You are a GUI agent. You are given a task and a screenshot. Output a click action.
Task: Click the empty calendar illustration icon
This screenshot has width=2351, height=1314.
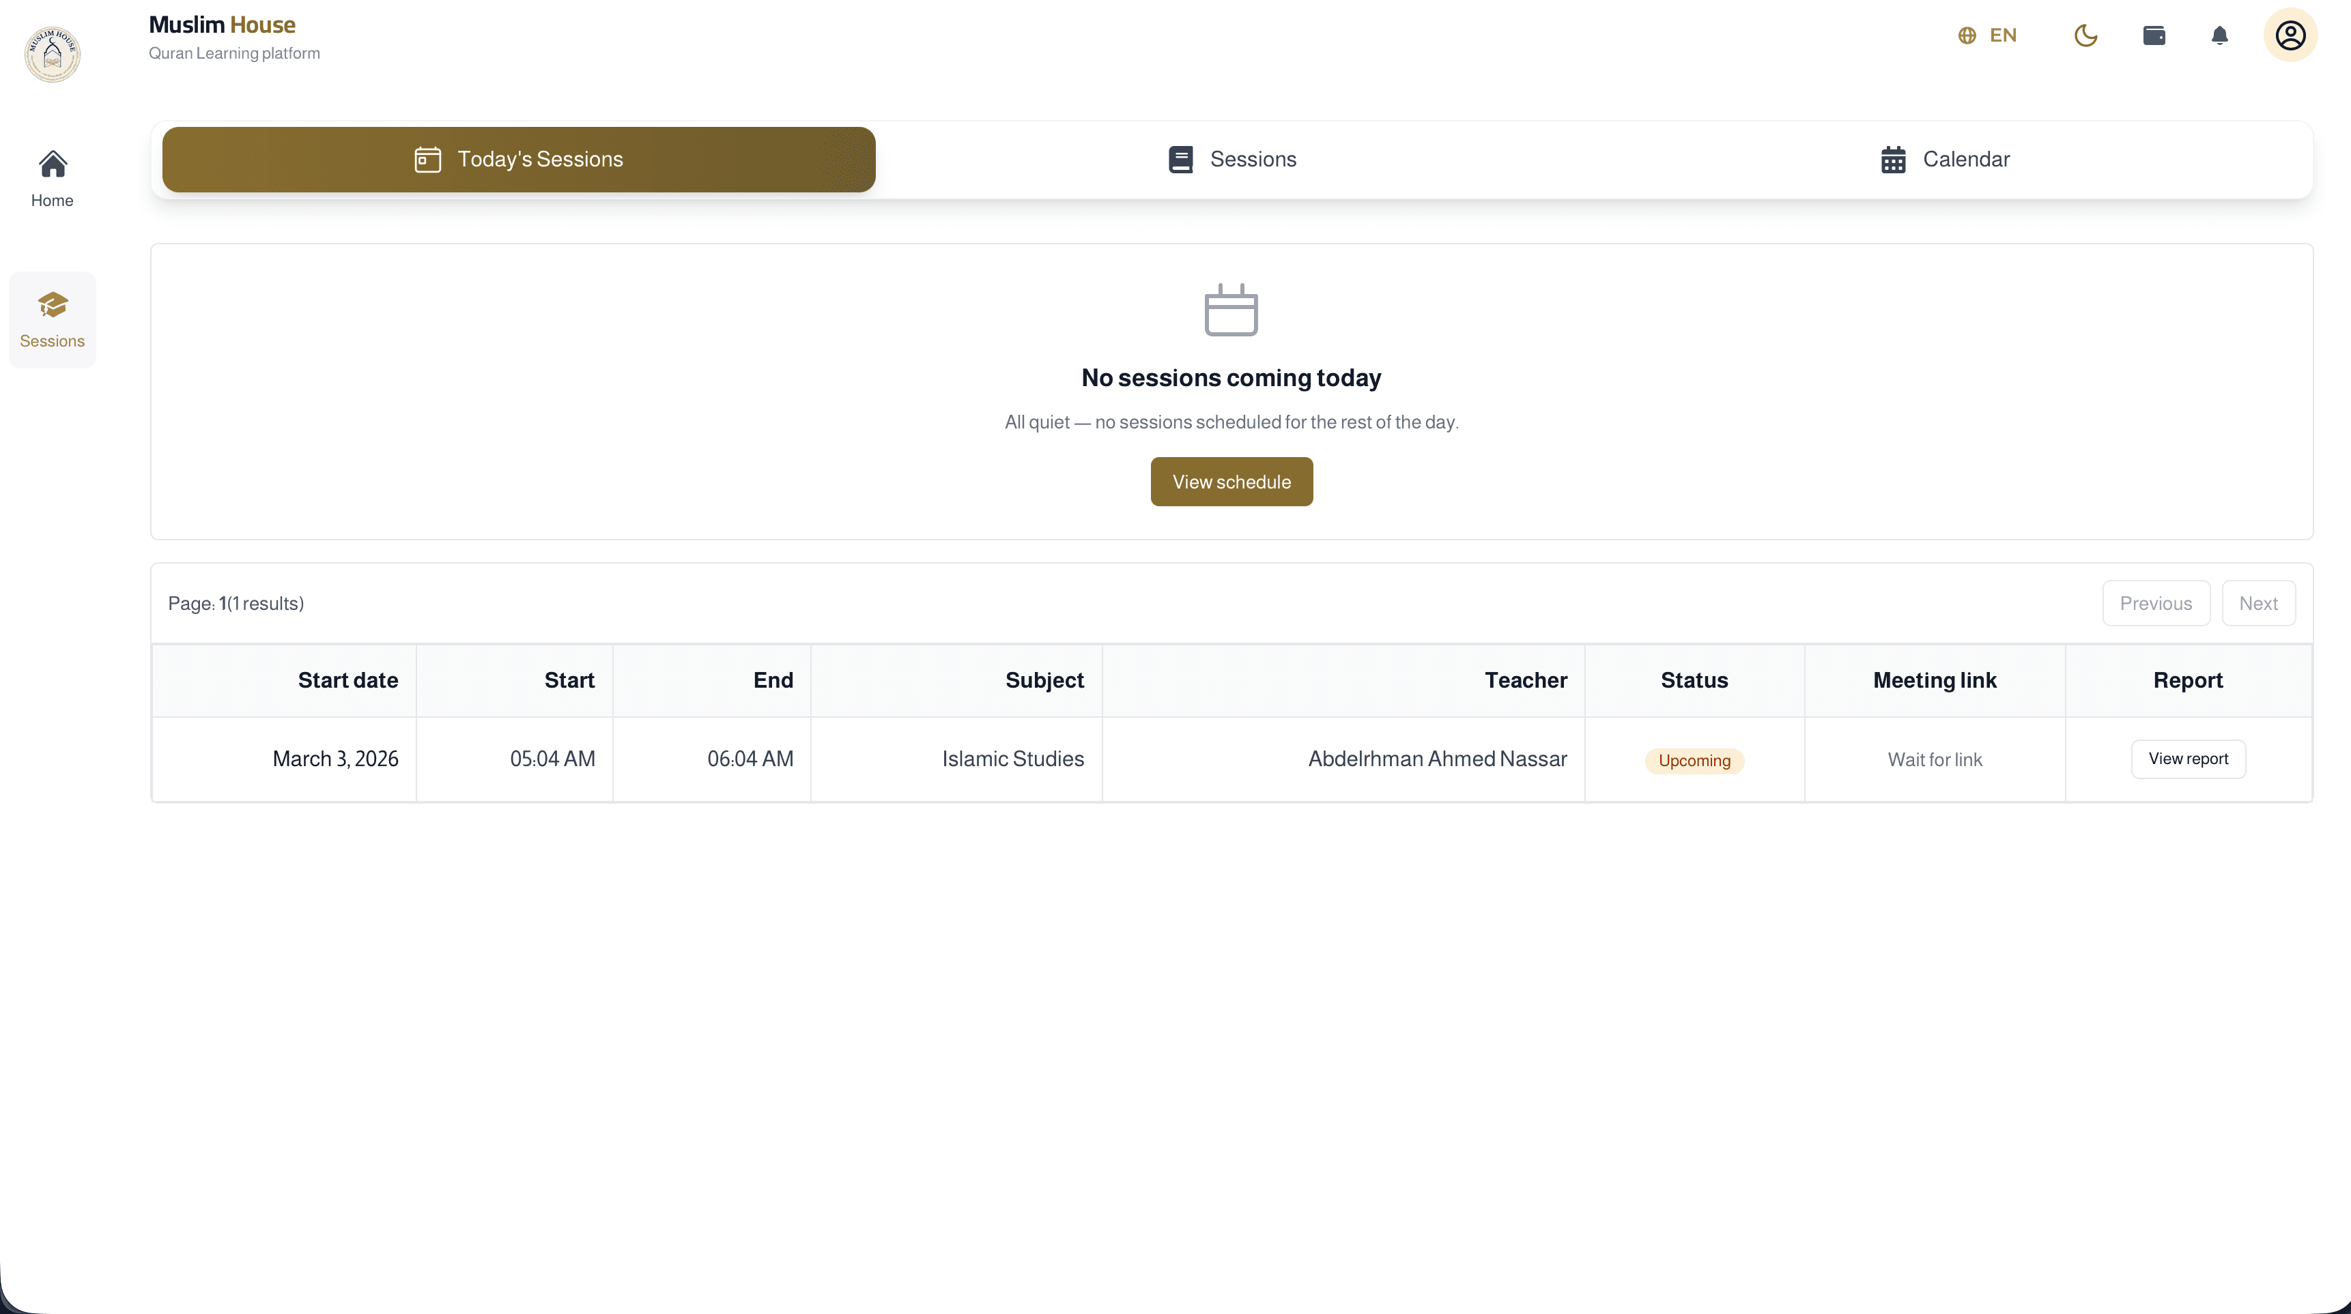tap(1231, 310)
